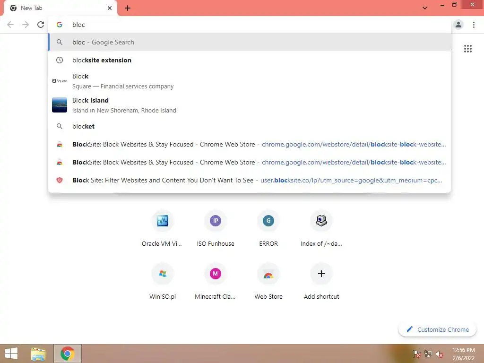Select Block Island suggestion
484x363 pixels.
[x=250, y=105]
